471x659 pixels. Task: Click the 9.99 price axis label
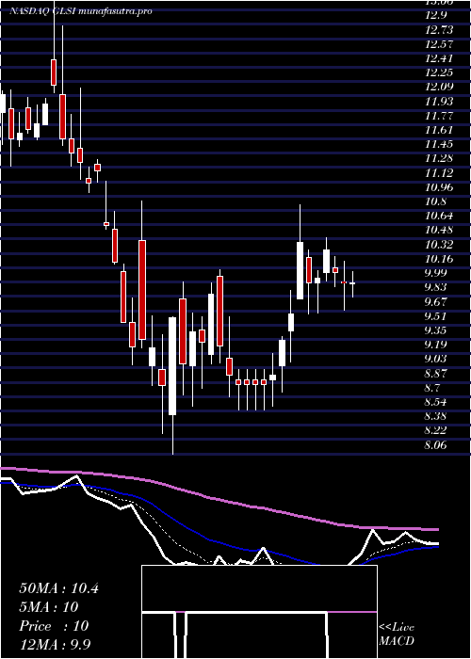click(435, 273)
